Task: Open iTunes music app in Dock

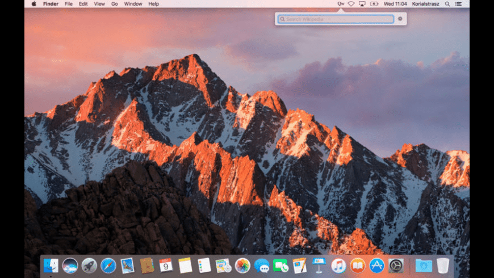Action: [338, 265]
